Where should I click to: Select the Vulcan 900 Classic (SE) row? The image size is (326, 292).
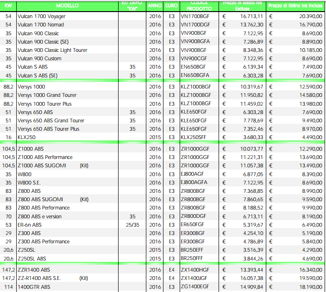[163, 42]
